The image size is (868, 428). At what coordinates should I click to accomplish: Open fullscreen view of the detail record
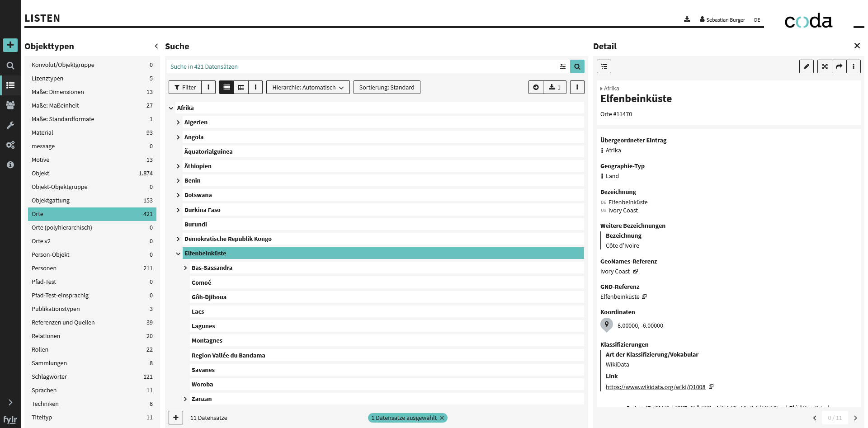825,66
